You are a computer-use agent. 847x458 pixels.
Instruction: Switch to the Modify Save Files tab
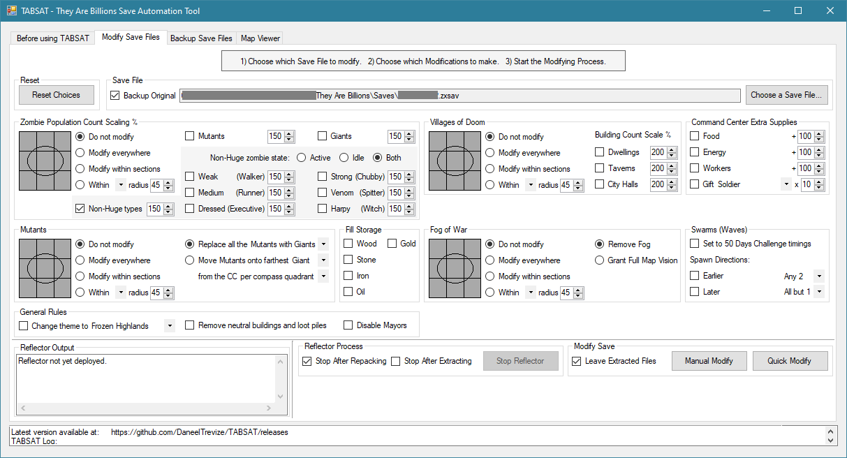(x=131, y=37)
